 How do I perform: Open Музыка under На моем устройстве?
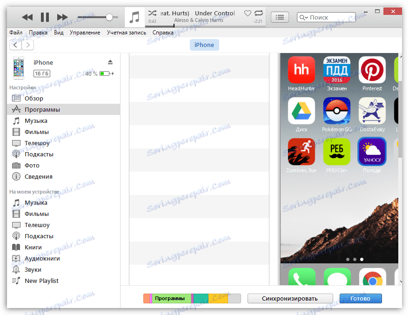pyautogui.click(x=64, y=202)
